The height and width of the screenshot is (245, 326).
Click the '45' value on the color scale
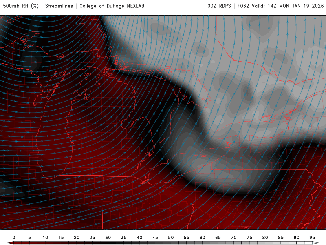pyautogui.click(x=155, y=238)
